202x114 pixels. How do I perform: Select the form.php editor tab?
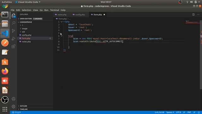tap(98, 15)
